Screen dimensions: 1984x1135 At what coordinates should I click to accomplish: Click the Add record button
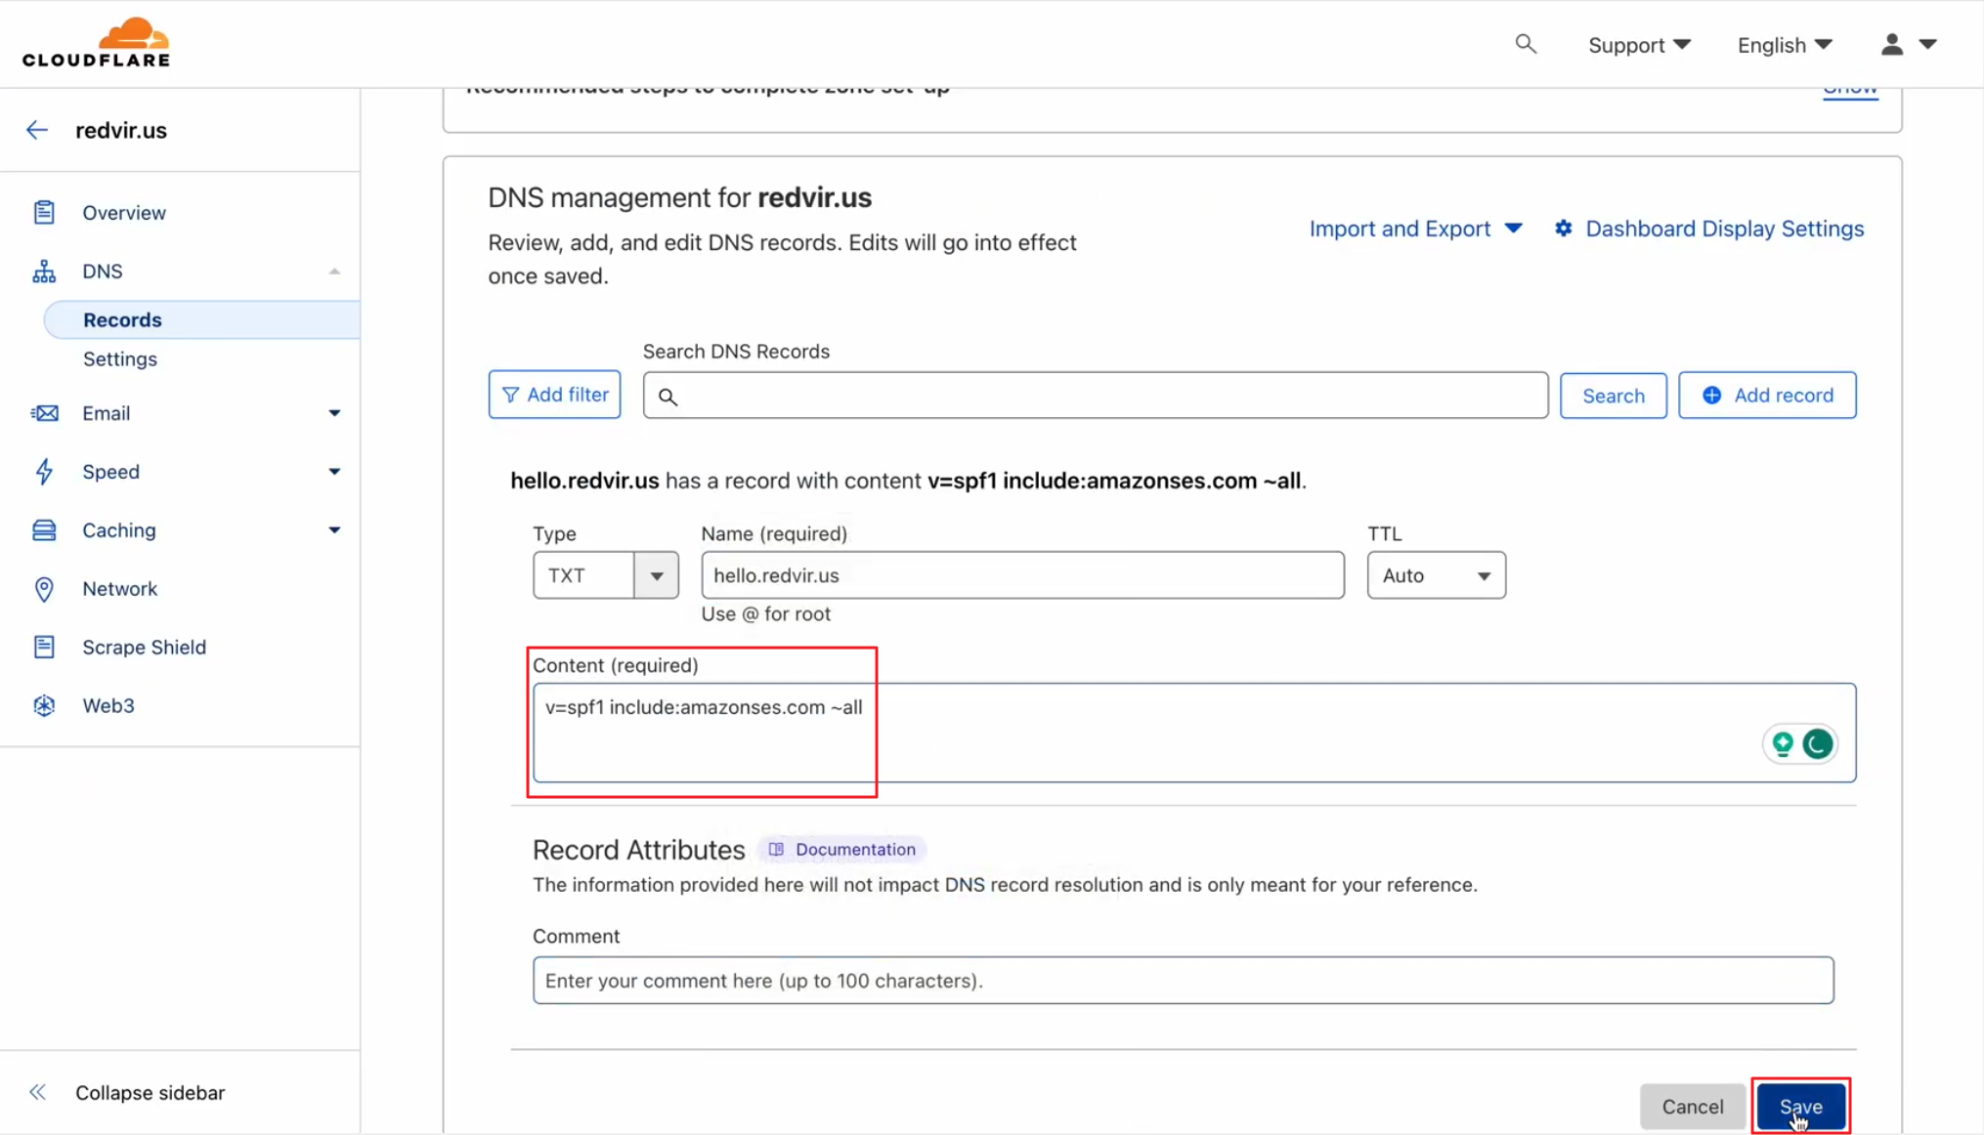[1766, 396]
